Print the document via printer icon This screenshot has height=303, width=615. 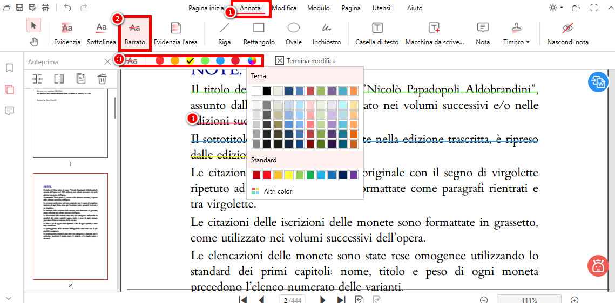pos(45,8)
